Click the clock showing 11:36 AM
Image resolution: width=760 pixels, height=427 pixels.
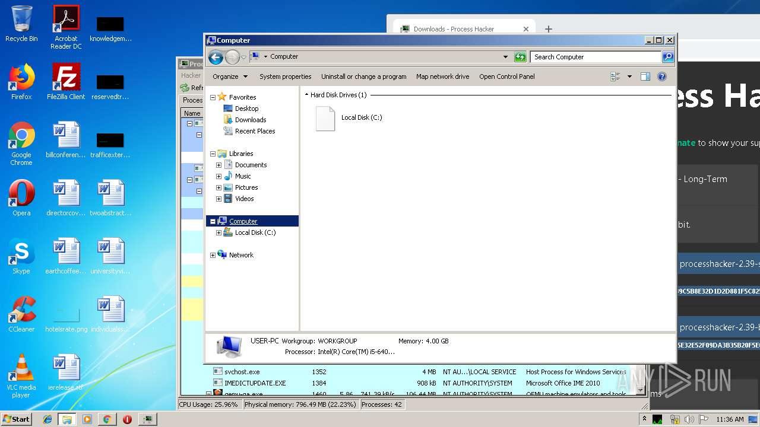730,419
